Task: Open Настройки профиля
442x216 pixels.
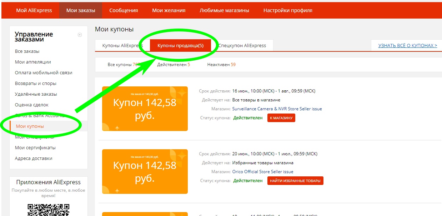Action: [288, 10]
